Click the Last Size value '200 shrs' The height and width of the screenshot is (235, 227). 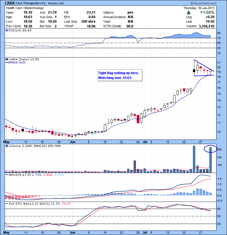[88, 22]
